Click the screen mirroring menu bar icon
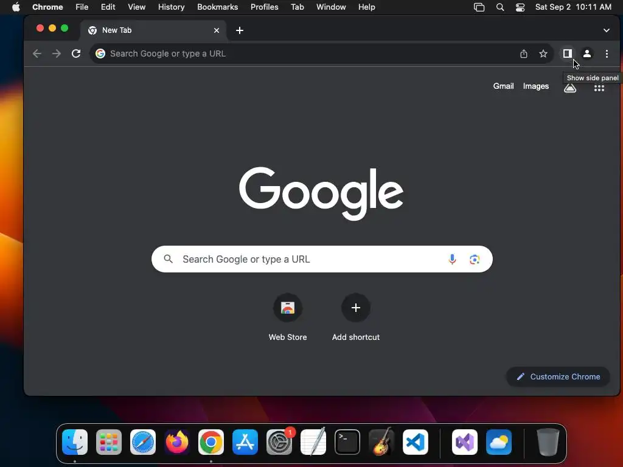The height and width of the screenshot is (467, 623). click(x=479, y=7)
